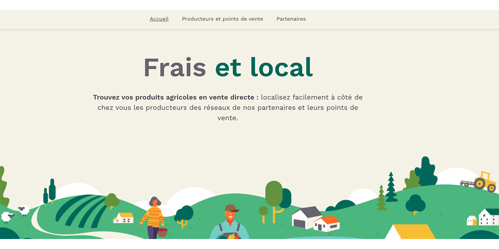
Task: Click the large light-green tree with yellow trunk
Action: coord(274,196)
